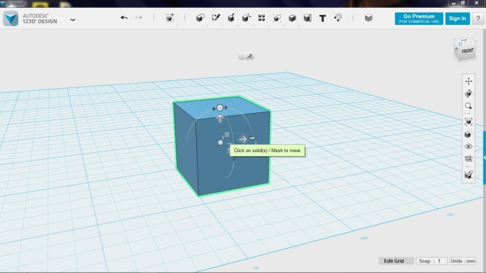Toggle the show/hide eye icon
This screenshot has height=273, width=486.
point(468,146)
